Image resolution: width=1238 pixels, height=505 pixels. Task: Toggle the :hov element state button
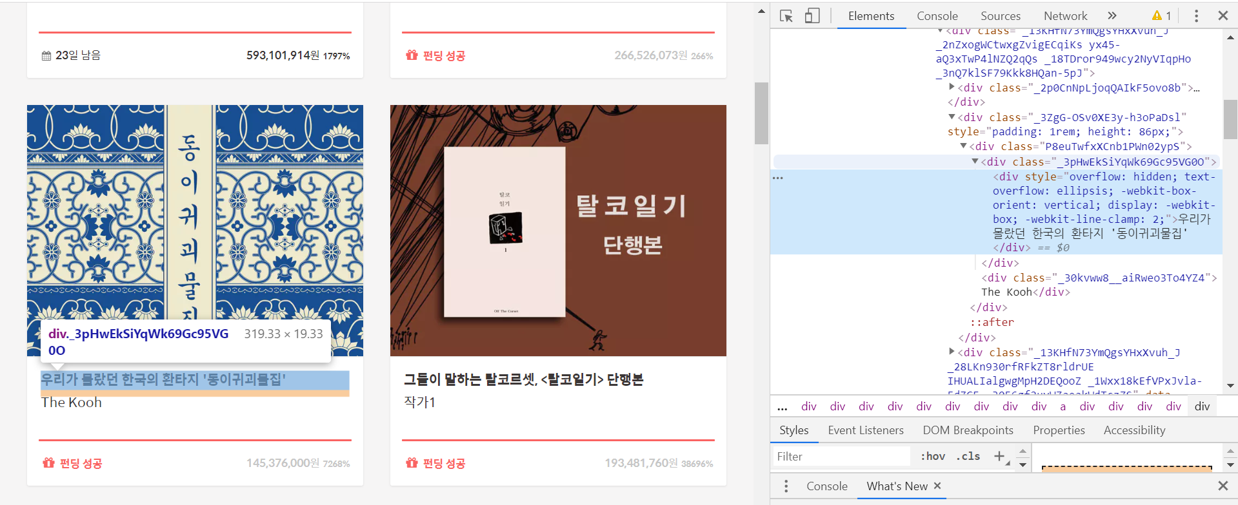933,457
